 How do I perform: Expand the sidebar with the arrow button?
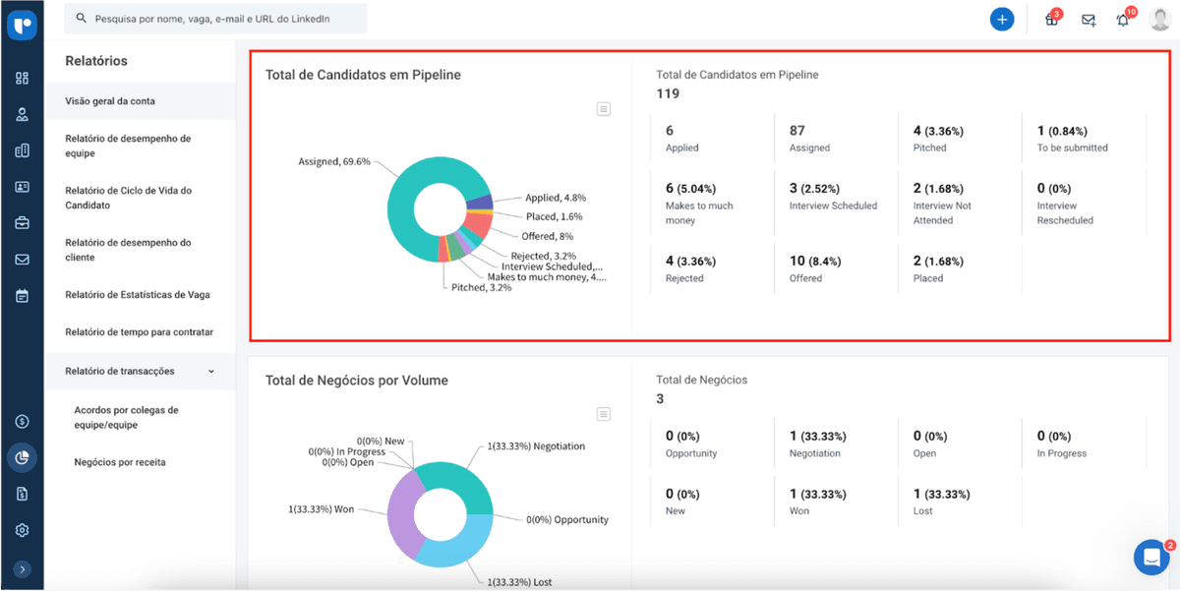(22, 568)
